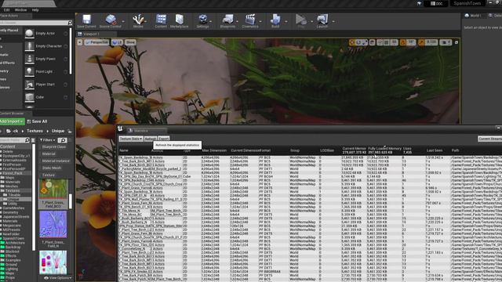Viewport: 502px width, 282px height.
Task: Open the Edit menu
Action: pyautogui.click(x=6, y=10)
